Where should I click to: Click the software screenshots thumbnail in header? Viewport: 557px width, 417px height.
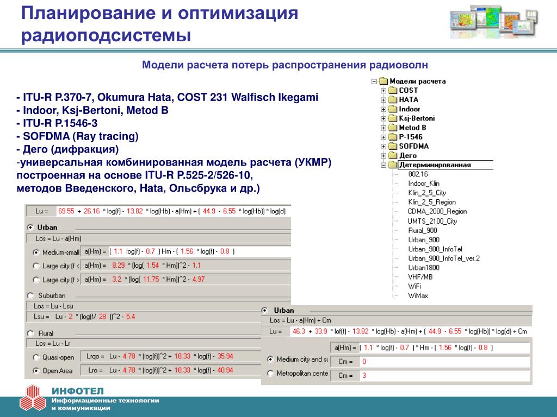[x=493, y=22]
